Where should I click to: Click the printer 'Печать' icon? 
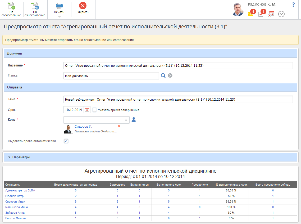point(59,6)
